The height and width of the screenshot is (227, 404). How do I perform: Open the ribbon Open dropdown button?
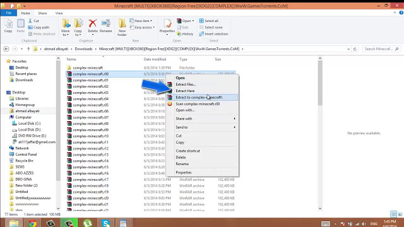186,21
